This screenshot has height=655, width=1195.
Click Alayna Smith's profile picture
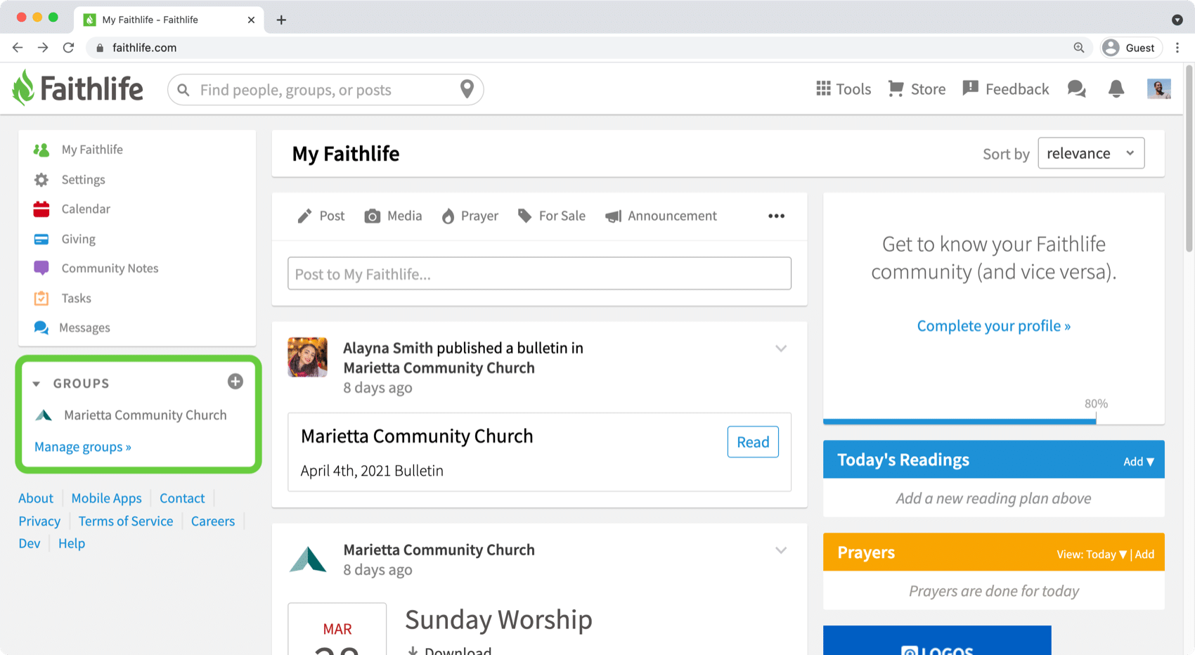click(307, 357)
